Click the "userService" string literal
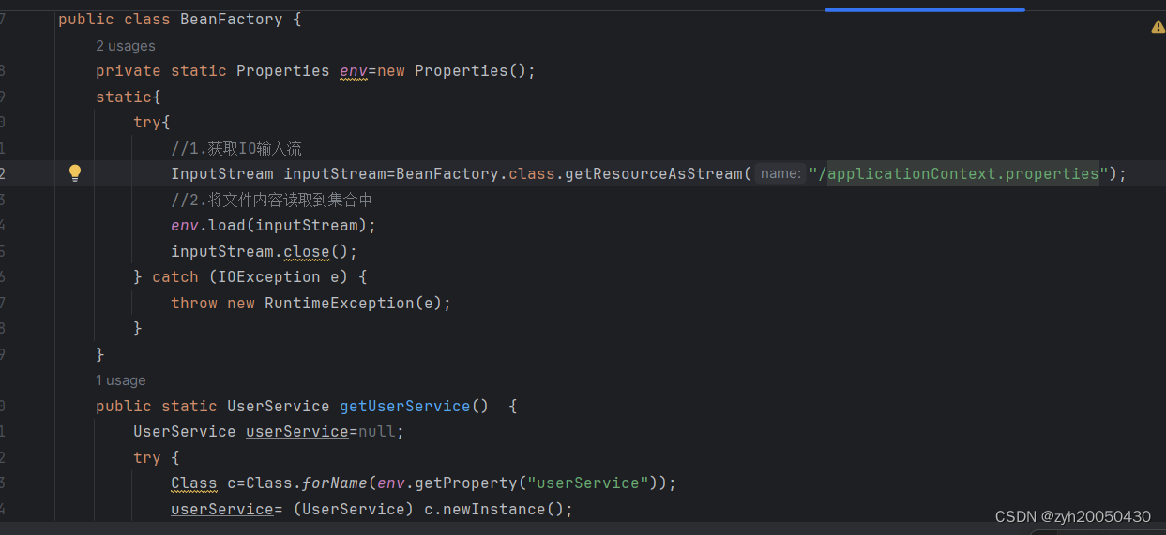The image size is (1166, 535). [x=588, y=483]
